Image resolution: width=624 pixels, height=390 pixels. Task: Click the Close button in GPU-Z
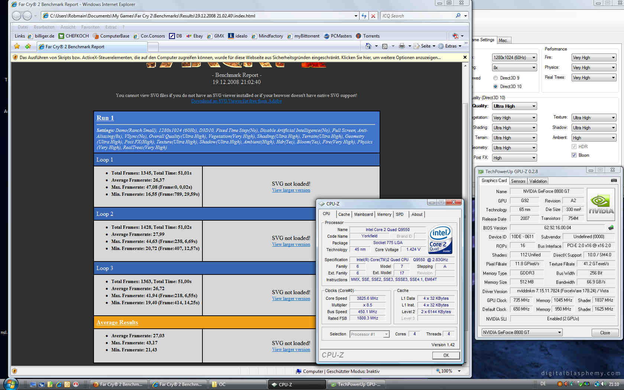pos(605,333)
